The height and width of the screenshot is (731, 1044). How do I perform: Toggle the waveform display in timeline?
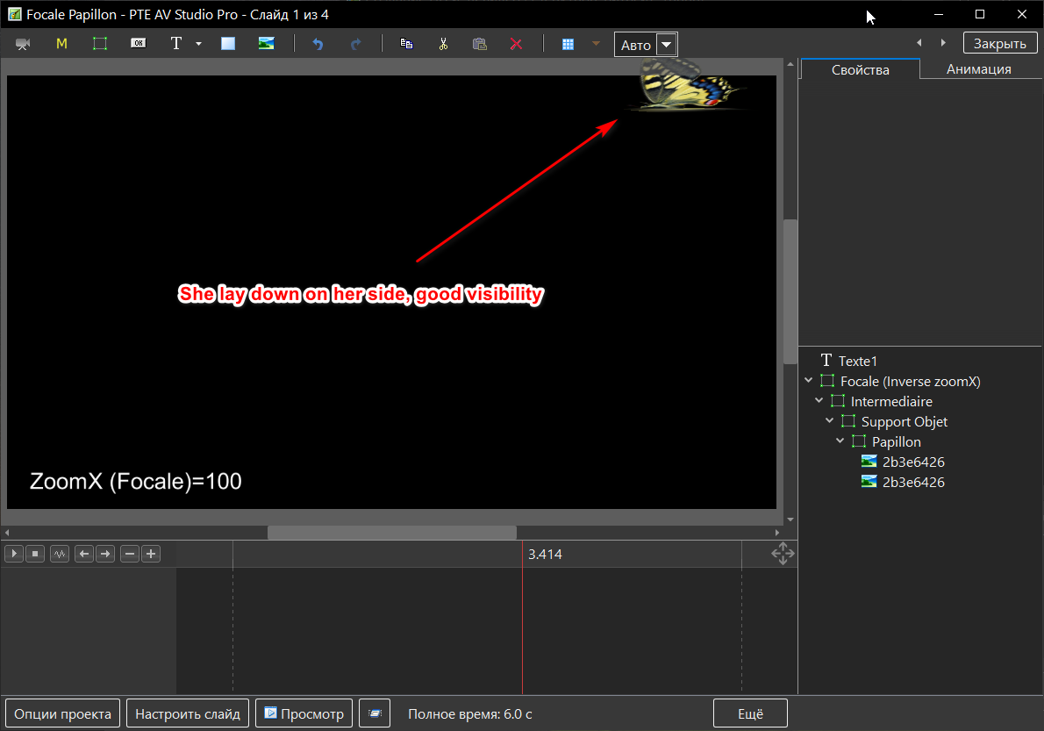[60, 554]
